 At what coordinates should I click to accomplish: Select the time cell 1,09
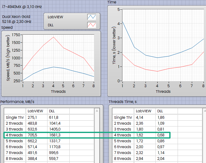(x=167, y=123)
